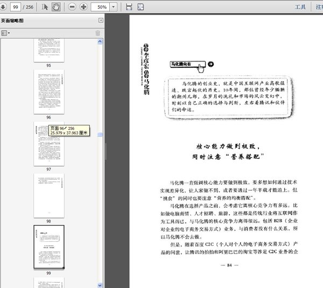
Task: Open the thumbnail options dropdown menu
Action: tap(5, 33)
